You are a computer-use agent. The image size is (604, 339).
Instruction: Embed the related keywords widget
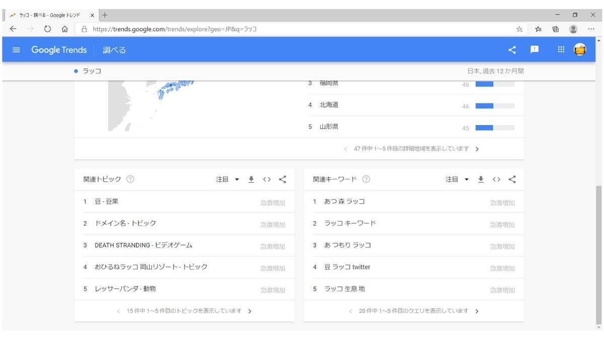(x=496, y=179)
